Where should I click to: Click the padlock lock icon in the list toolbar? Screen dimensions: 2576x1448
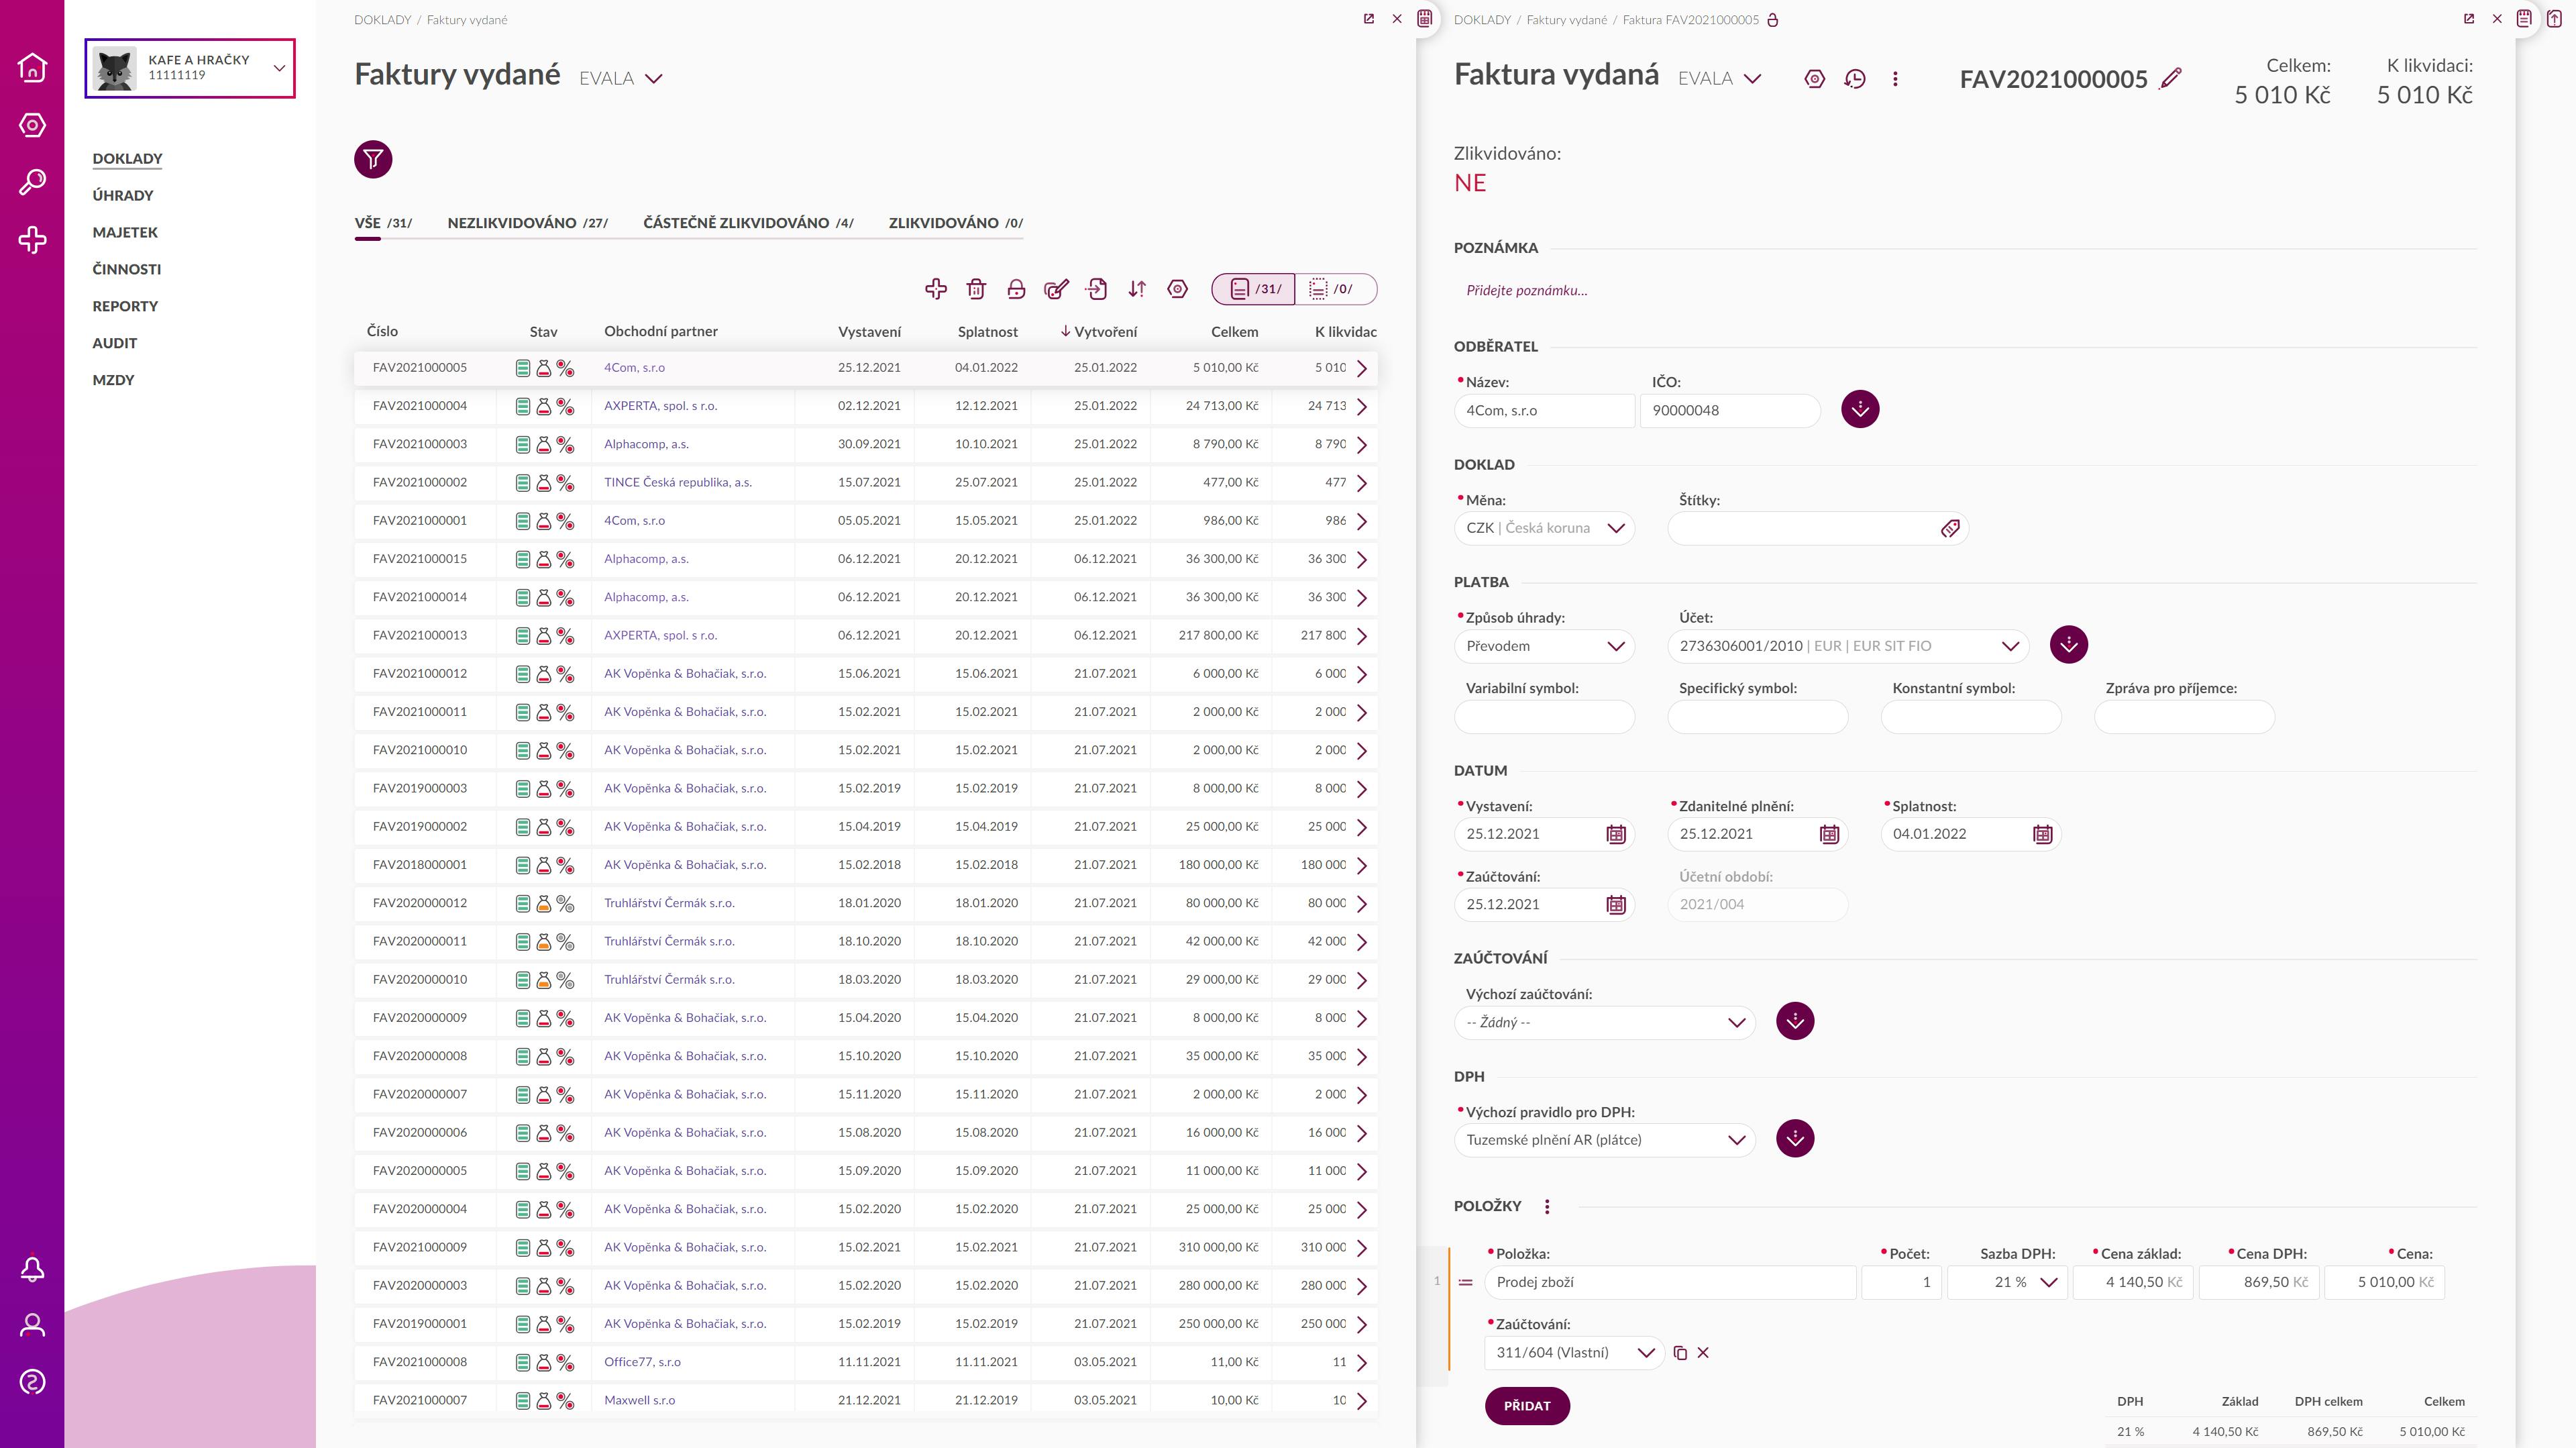1016,289
